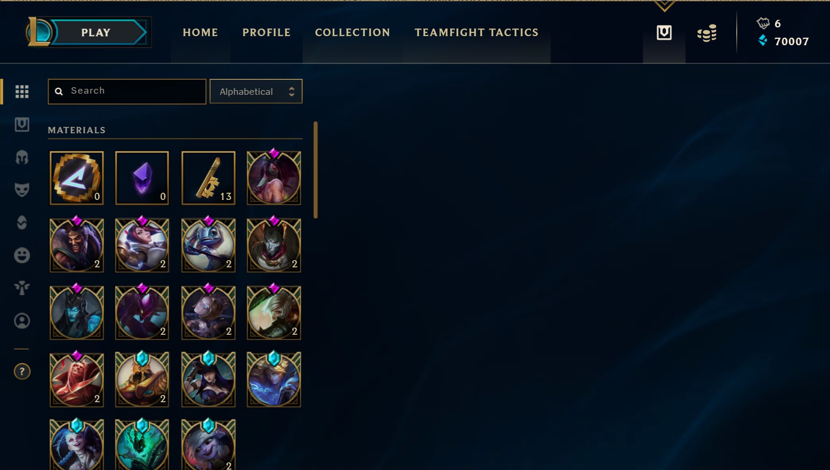Select the Hextech key material with 13
The height and width of the screenshot is (470, 830).
click(208, 178)
